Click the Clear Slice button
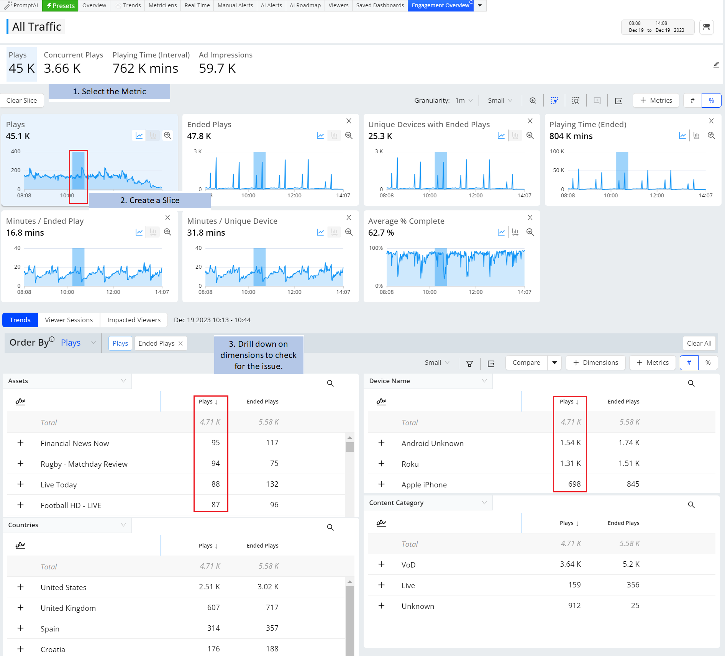 coord(22,100)
